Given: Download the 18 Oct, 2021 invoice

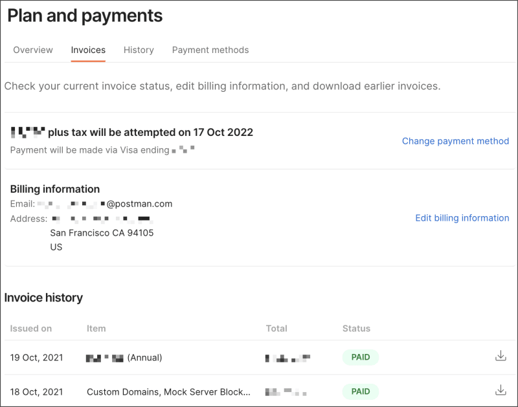Looking at the screenshot, I should [500, 390].
